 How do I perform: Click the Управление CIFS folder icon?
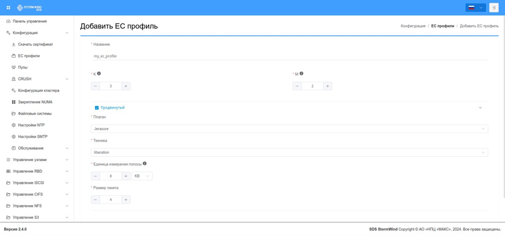8,195
